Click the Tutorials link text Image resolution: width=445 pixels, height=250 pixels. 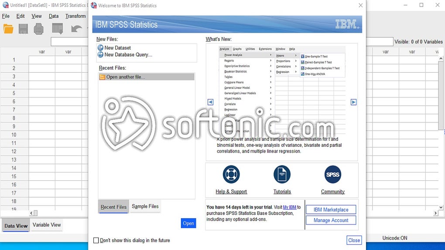[282, 192]
